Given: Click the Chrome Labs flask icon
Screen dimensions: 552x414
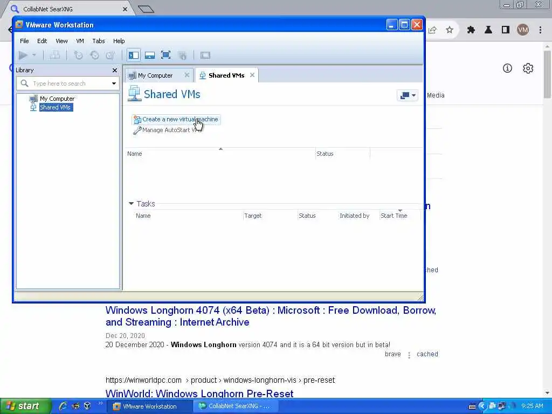Looking at the screenshot, I should [488, 30].
